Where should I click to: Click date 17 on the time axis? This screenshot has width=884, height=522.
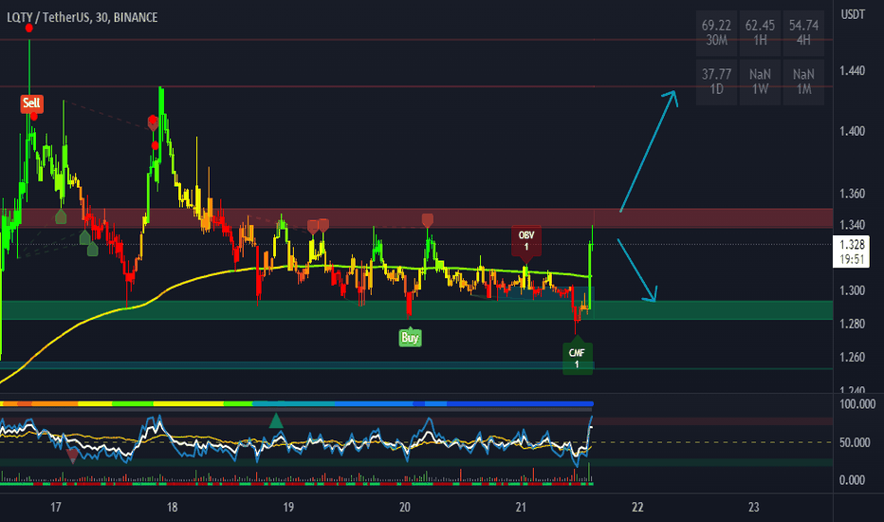tap(55, 507)
